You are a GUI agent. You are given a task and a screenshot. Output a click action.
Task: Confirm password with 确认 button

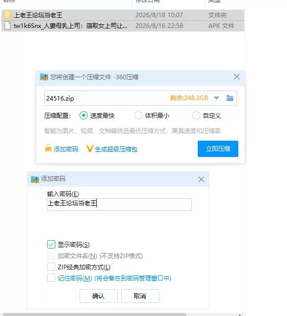coord(98,296)
